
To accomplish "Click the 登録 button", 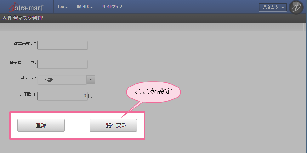I will click(x=41, y=125).
